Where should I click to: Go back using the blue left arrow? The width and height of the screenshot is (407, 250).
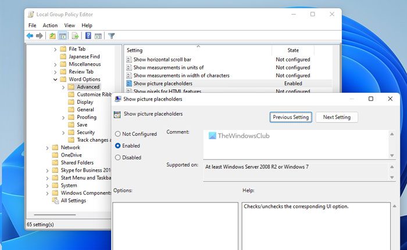(x=30, y=36)
